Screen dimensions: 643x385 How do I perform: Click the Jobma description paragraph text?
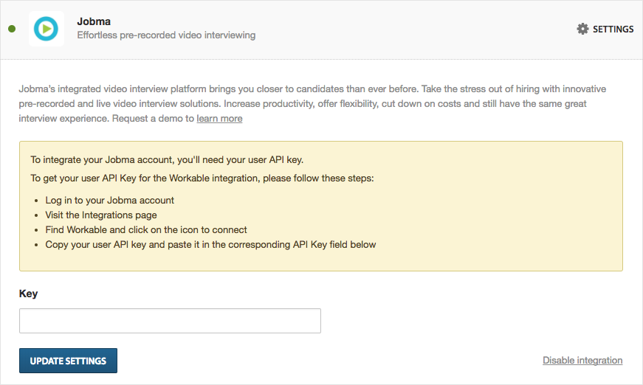click(x=312, y=103)
